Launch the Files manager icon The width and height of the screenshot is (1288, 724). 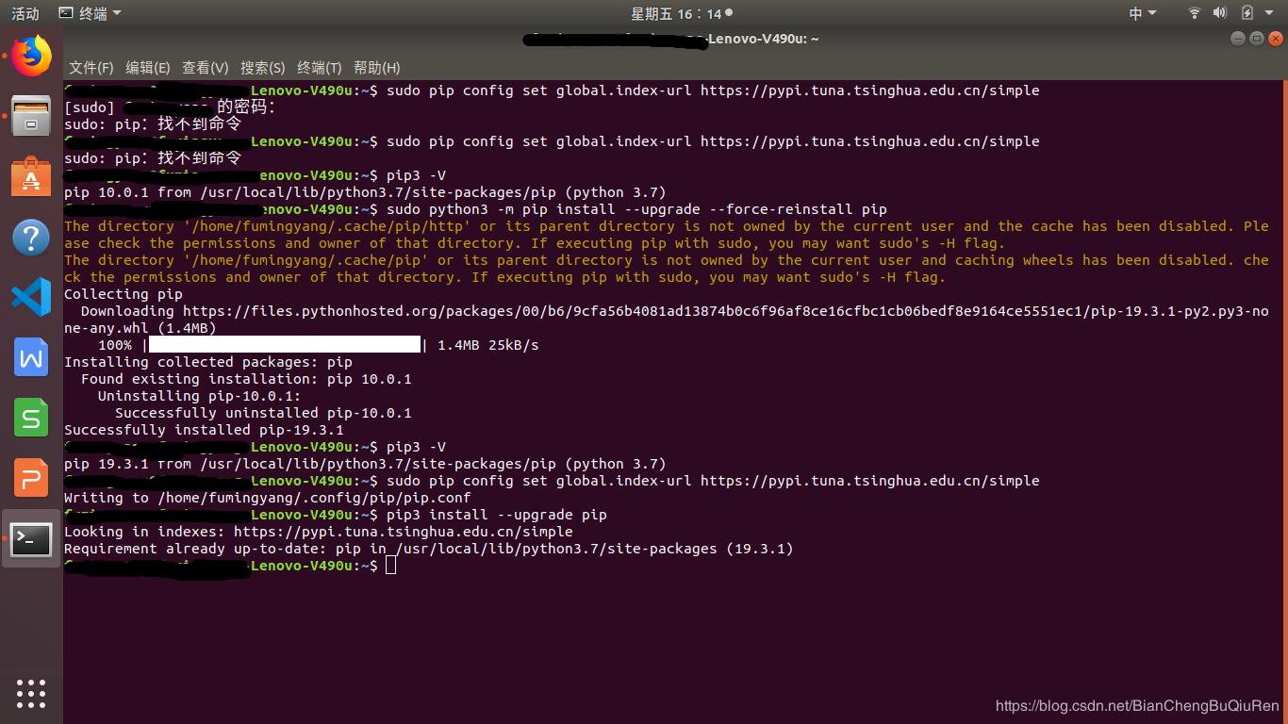coord(31,116)
